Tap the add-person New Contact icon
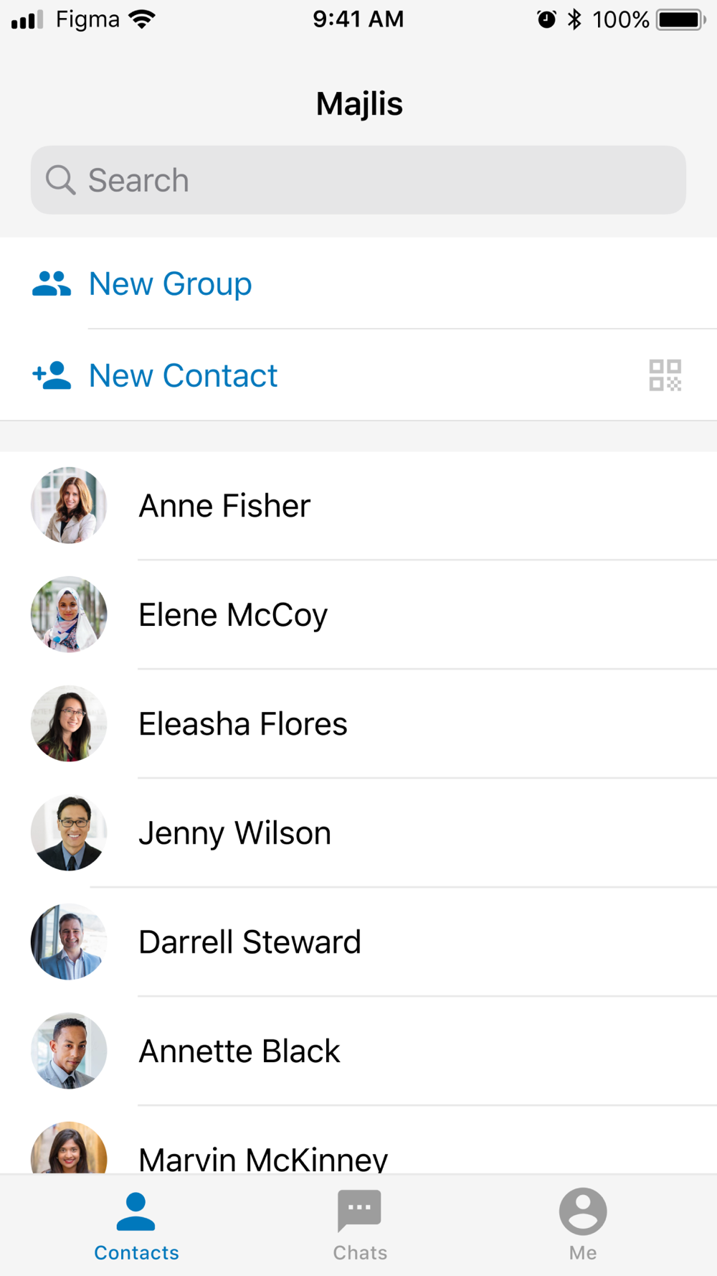Screen dimensions: 717x1276 (52, 375)
